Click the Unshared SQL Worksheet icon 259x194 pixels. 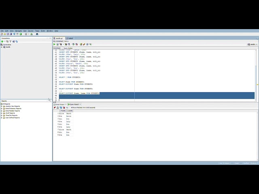pyautogui.click(x=81, y=44)
